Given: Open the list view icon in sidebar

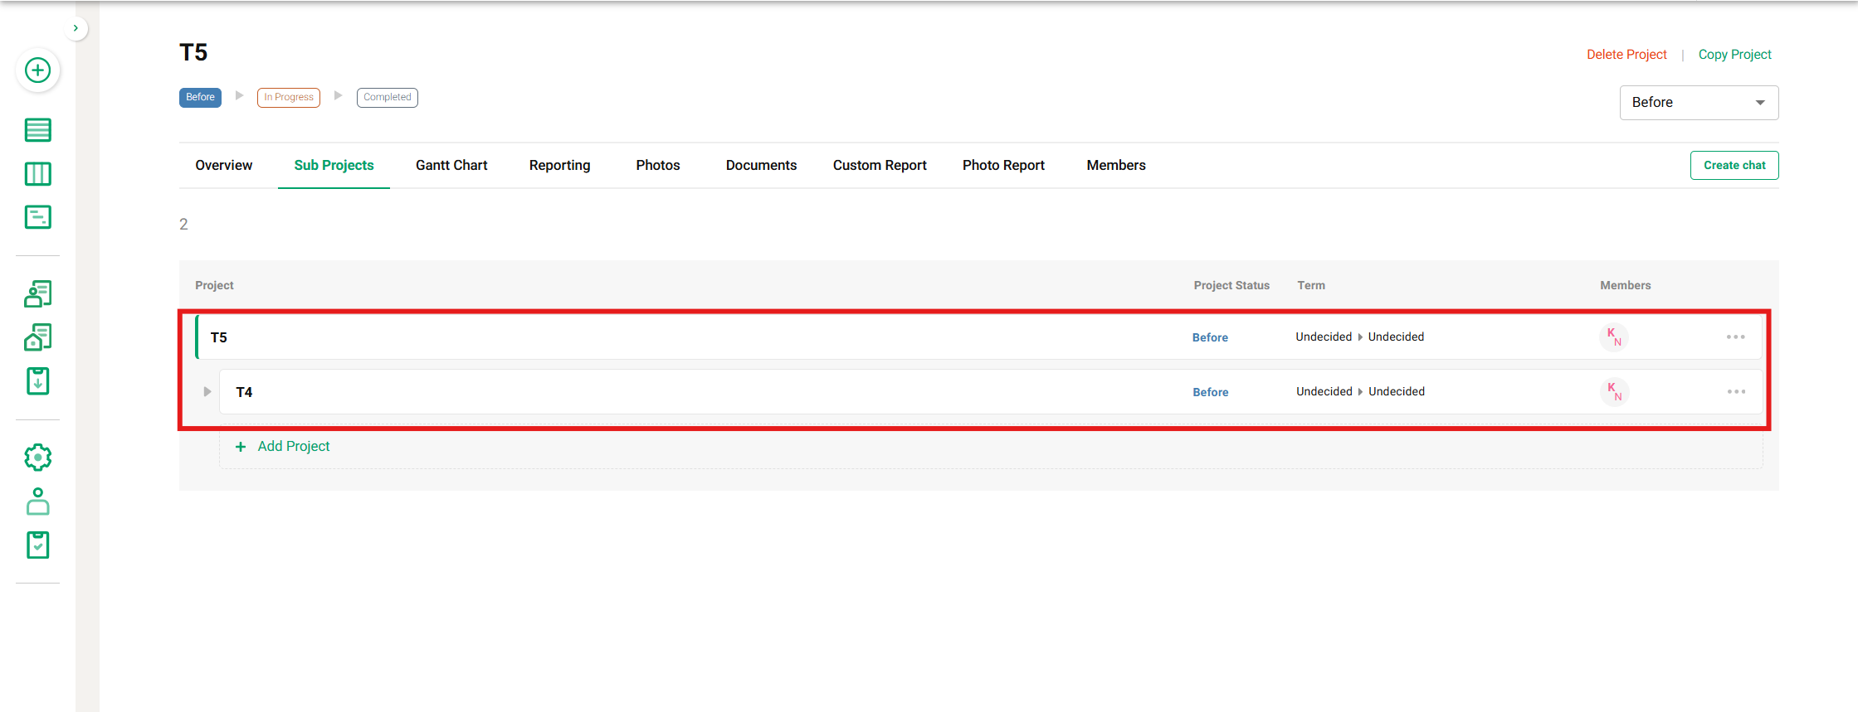Looking at the screenshot, I should [x=37, y=130].
